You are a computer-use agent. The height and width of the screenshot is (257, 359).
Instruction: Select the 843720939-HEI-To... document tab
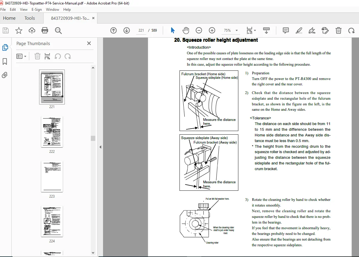[x=70, y=18]
